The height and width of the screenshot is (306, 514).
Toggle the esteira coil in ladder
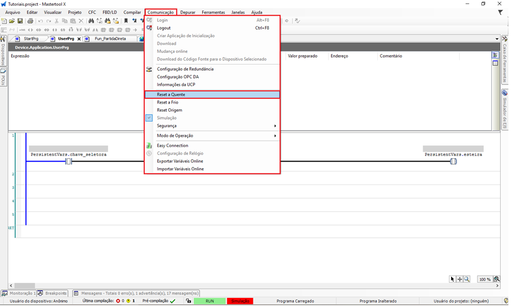[454, 161]
